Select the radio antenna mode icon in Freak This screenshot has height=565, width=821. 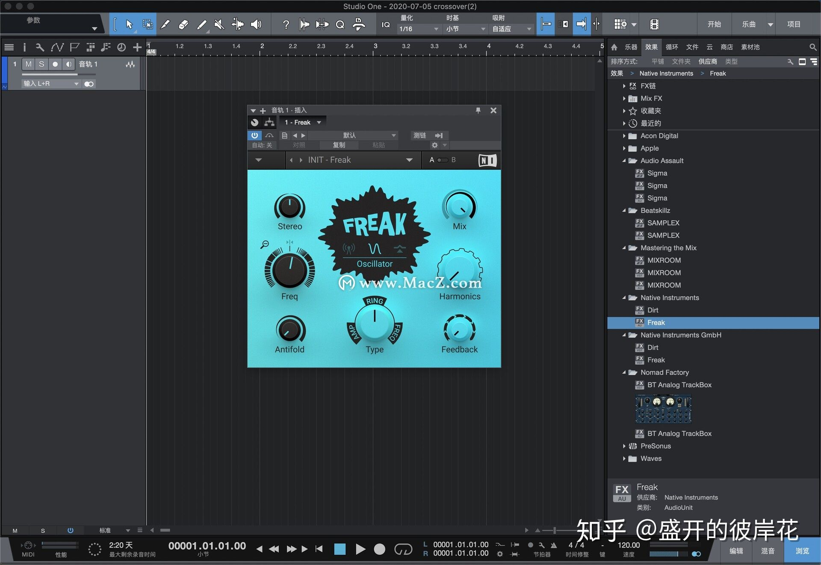(349, 248)
